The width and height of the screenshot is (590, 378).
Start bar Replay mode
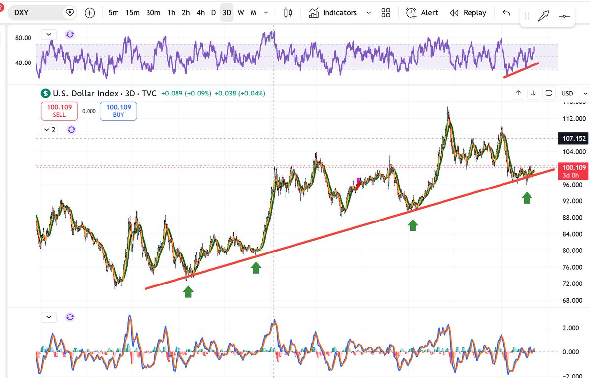468,13
